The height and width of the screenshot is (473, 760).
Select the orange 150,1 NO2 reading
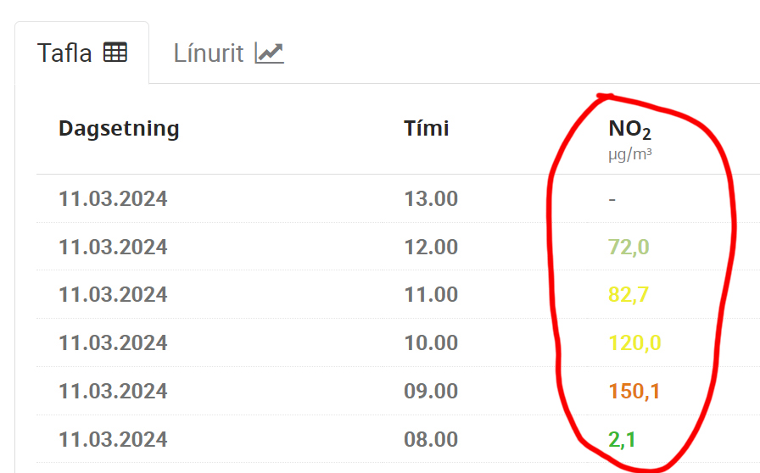click(634, 391)
